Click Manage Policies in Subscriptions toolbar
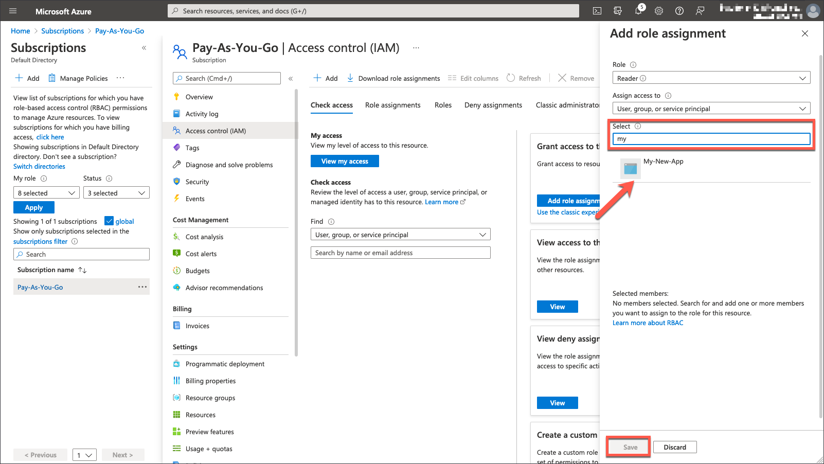 tap(78, 78)
